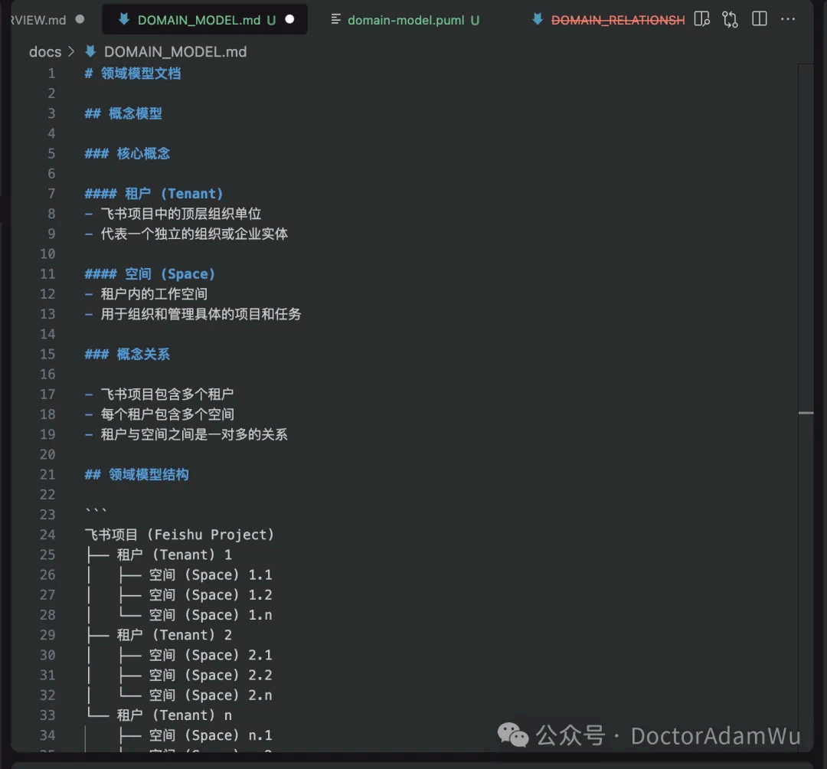Screen dimensions: 827x769
Task: Click the markdown icon on DOMAIN_MODEL.md tab
Action: coord(124,19)
